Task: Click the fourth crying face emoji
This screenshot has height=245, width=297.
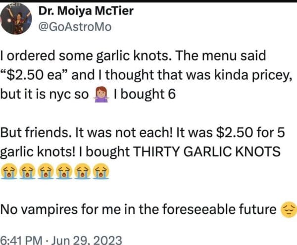Action: 64,172
